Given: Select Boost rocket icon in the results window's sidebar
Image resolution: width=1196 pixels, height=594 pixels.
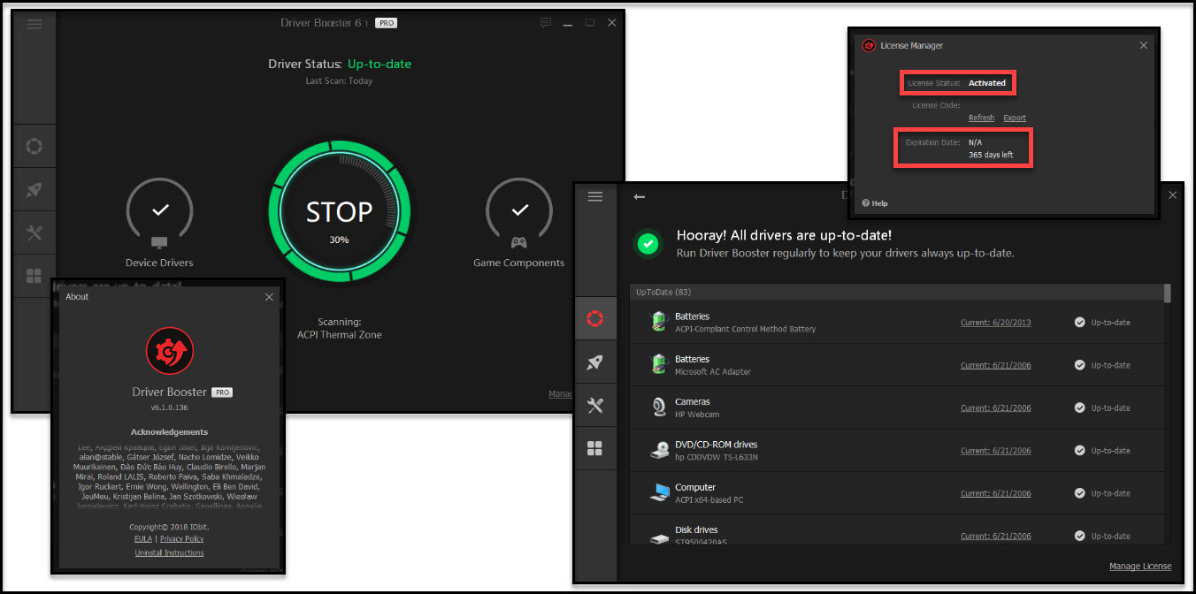Looking at the screenshot, I should (595, 362).
